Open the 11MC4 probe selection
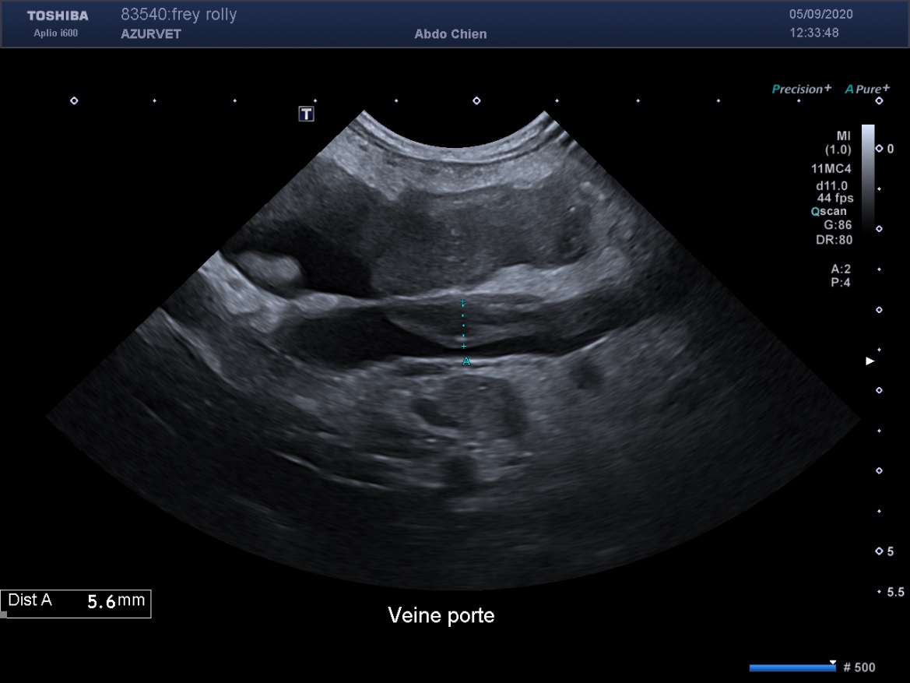This screenshot has height=683, width=910. coord(831,167)
